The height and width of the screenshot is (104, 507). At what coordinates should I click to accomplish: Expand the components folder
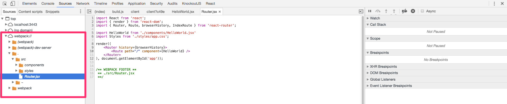(x=16, y=65)
